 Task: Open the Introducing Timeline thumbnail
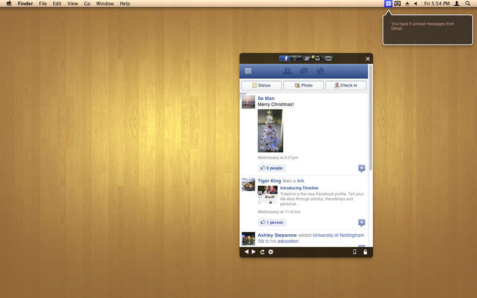pos(268,195)
